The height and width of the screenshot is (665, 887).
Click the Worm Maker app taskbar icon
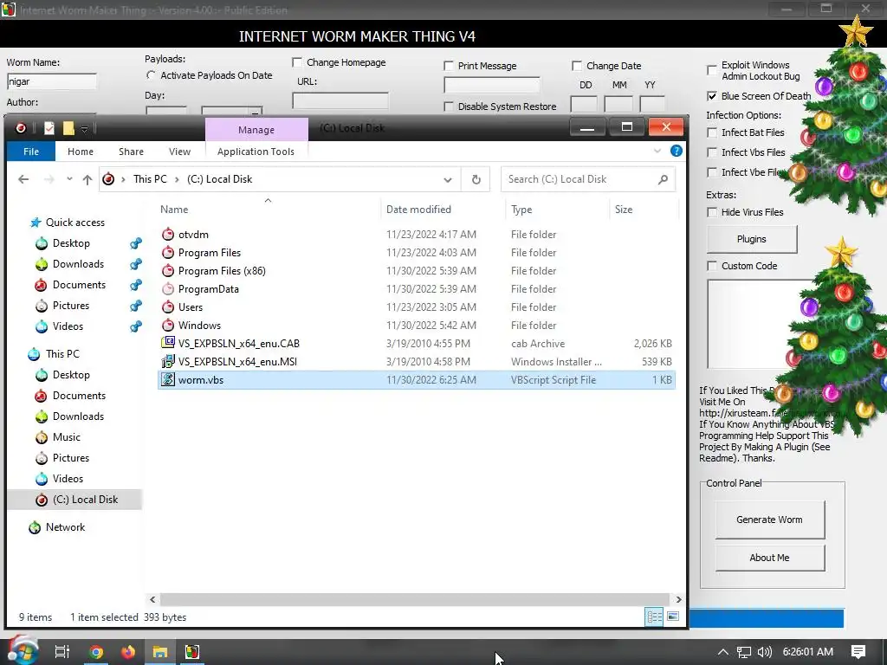click(192, 652)
